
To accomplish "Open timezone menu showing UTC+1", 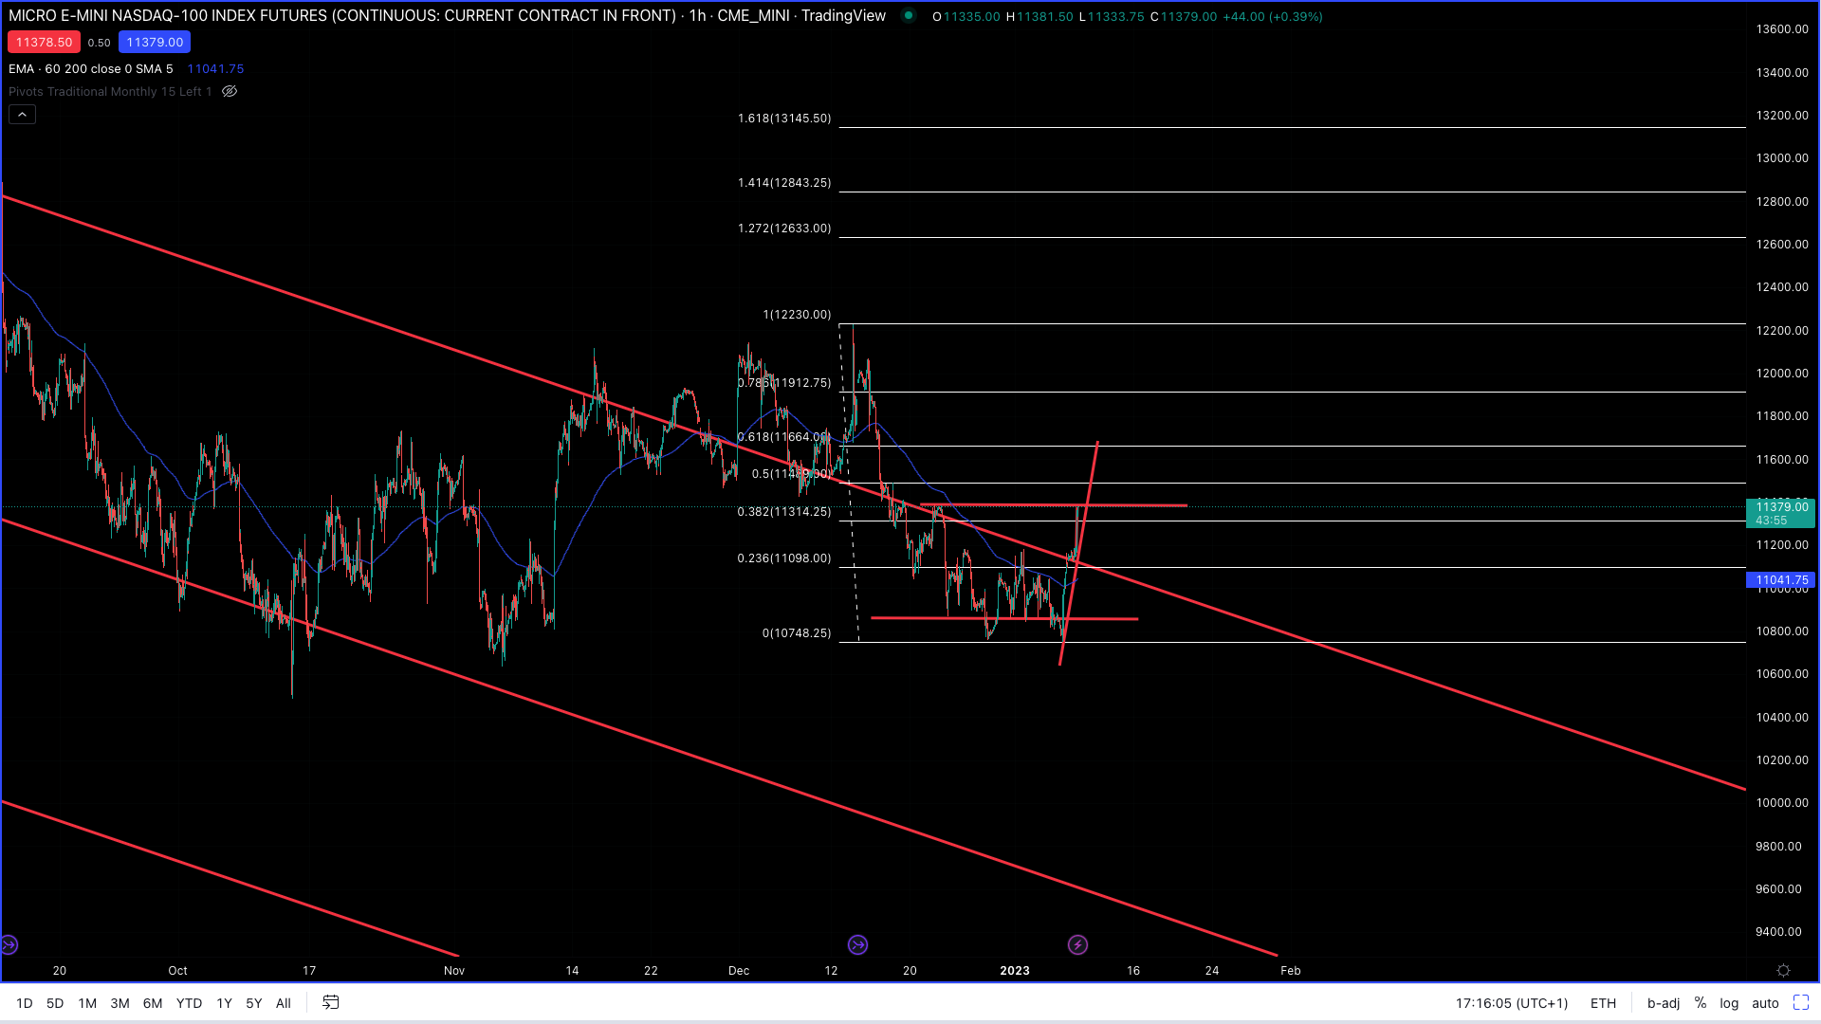I will 1512,1003.
